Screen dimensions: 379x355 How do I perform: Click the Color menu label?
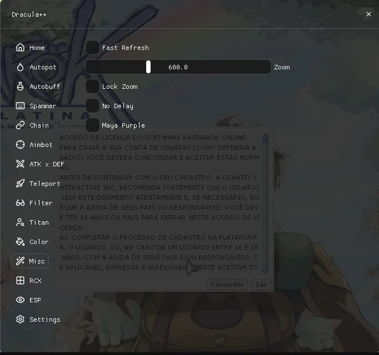39,242
